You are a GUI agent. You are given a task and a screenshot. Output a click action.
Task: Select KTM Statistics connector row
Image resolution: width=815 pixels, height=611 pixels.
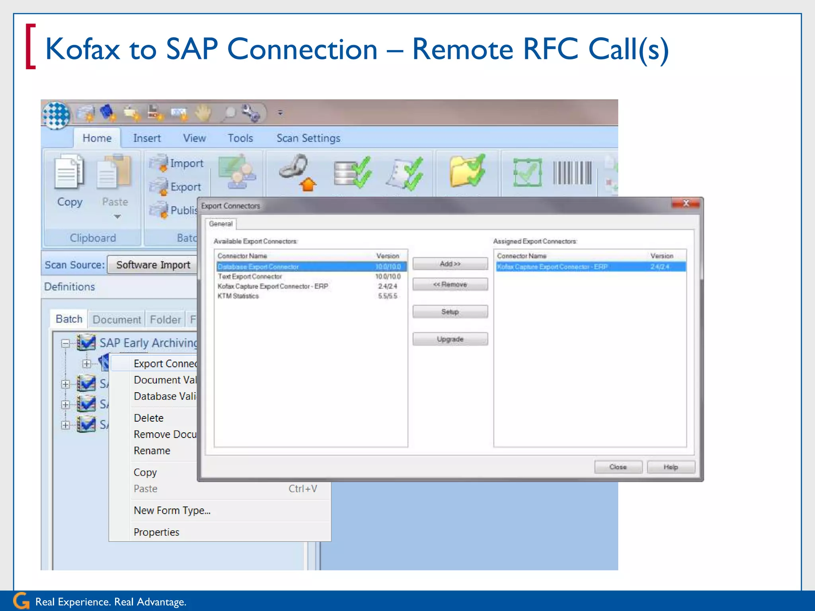(x=311, y=296)
